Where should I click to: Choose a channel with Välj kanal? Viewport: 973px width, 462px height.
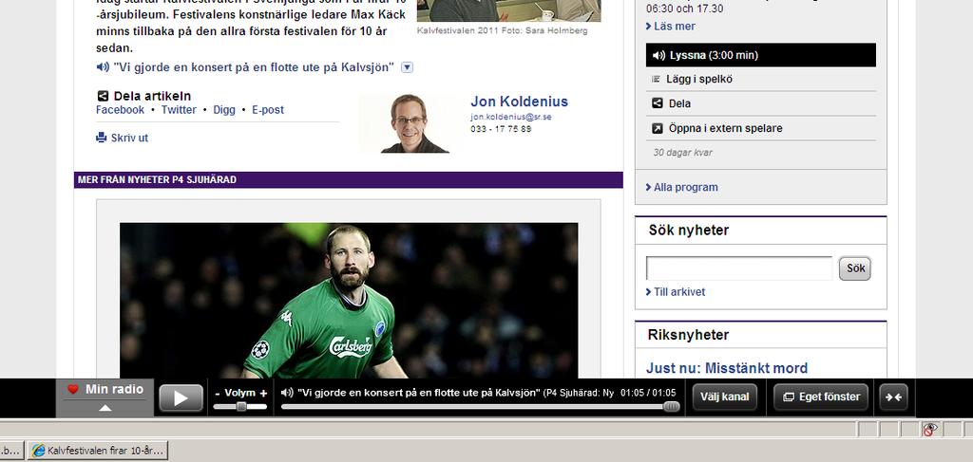pyautogui.click(x=724, y=397)
